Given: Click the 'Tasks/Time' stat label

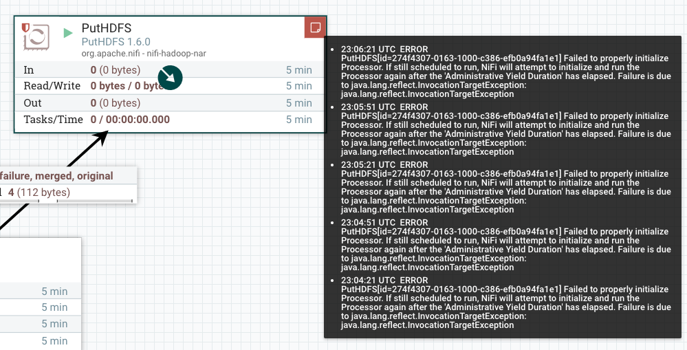Looking at the screenshot, I should pyautogui.click(x=53, y=120).
